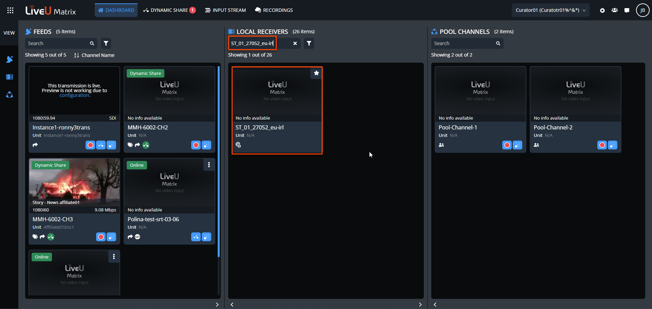Open the Dynamic Share tab
This screenshot has width=652, height=309.
[169, 10]
